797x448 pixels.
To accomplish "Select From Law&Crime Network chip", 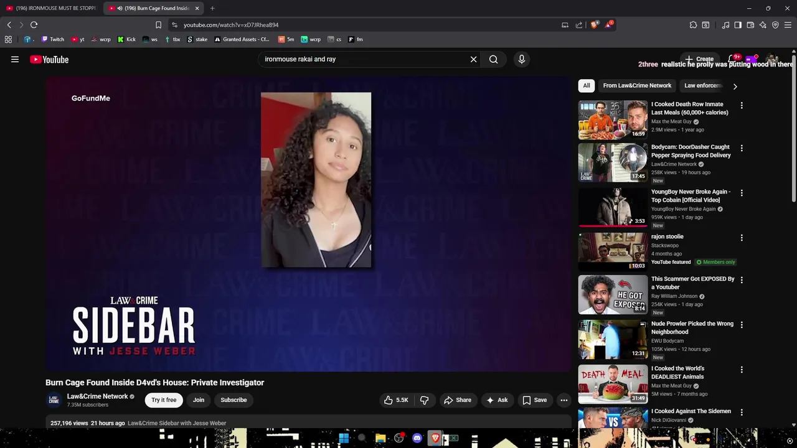I will 637,86.
